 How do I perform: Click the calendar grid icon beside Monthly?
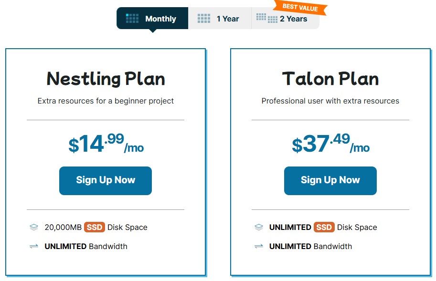tap(132, 19)
